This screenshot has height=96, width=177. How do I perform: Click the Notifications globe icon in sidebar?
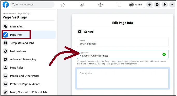pos(5,51)
